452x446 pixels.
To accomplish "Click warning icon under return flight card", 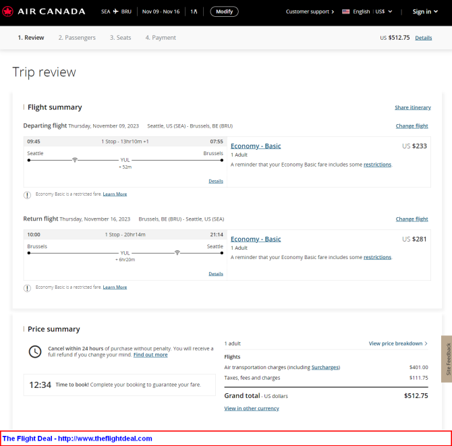I will click(27, 288).
